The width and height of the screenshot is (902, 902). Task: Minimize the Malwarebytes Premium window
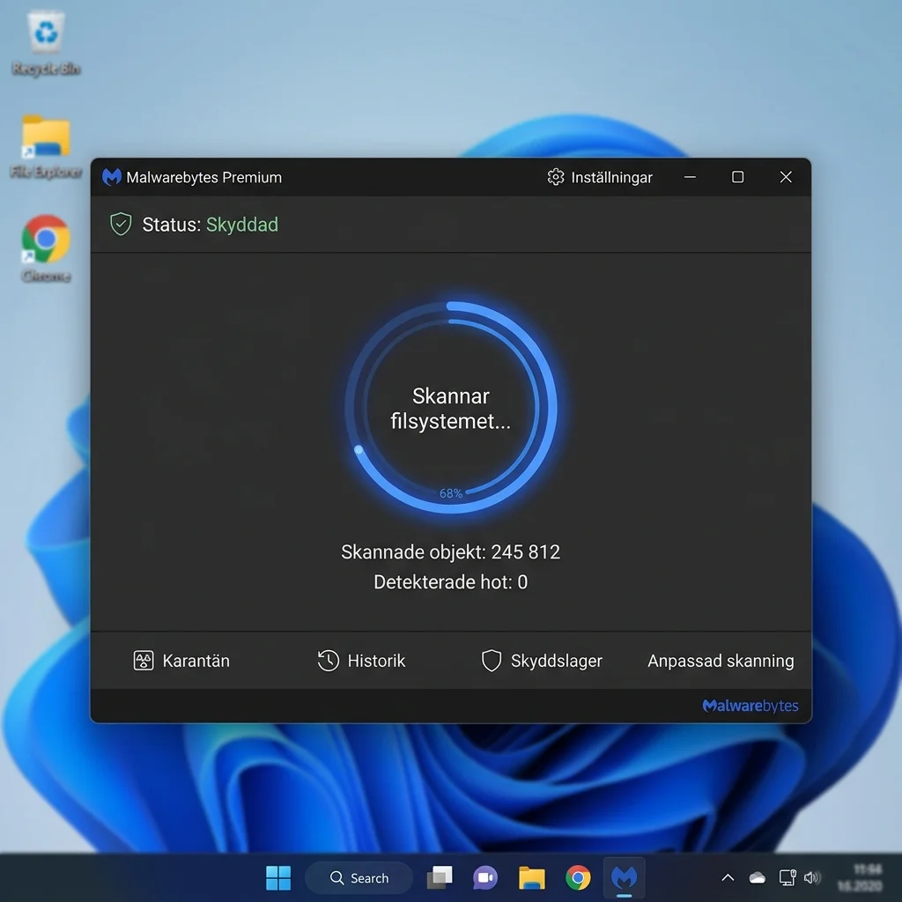(x=690, y=177)
